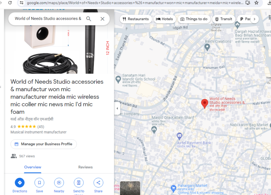Click the red World of Needs map pin

pyautogui.click(x=205, y=103)
